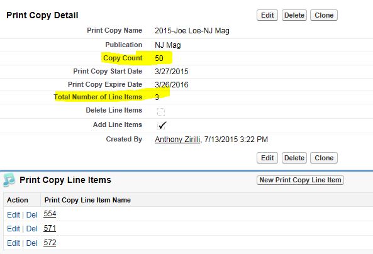Screen dimensions: 373x254
Task: Click Edit for line item 554
Action: (x=13, y=215)
